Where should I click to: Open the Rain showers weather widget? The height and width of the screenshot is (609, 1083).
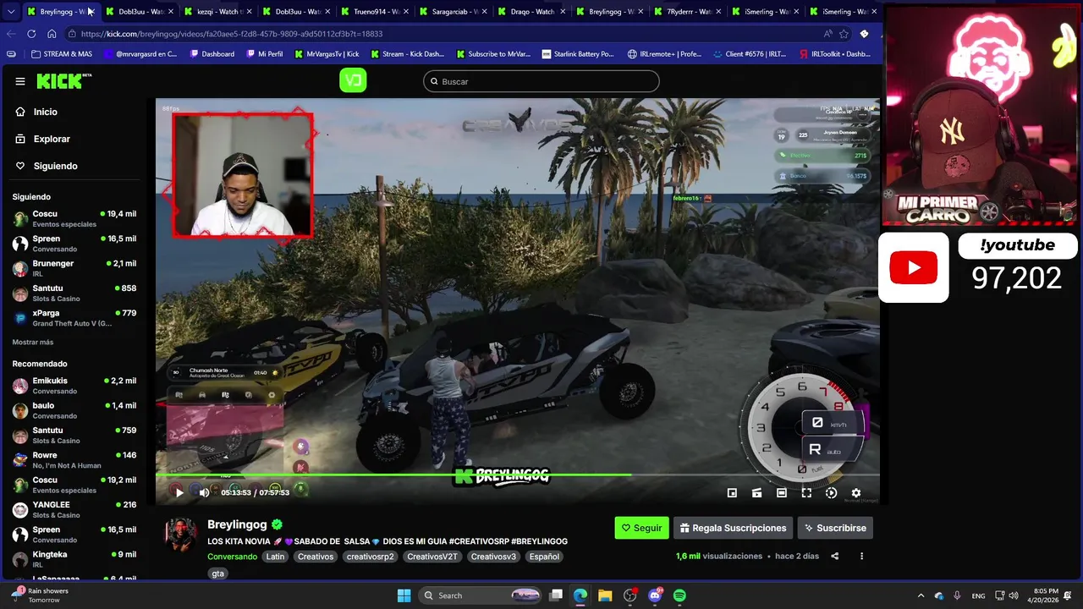(x=40, y=595)
